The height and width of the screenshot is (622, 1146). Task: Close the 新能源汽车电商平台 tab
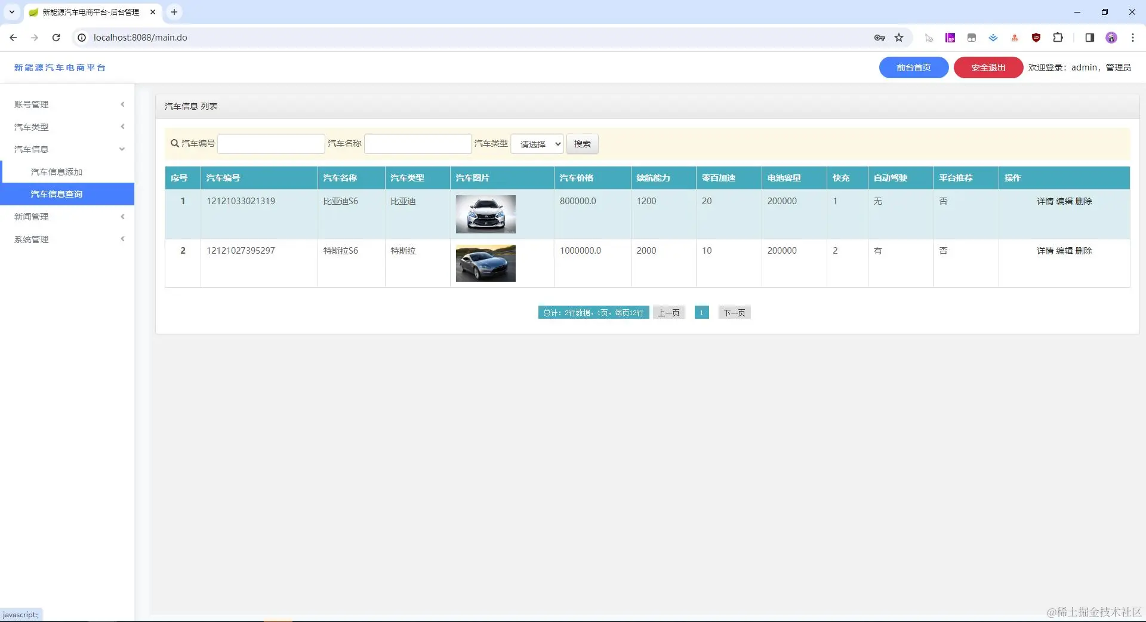(153, 12)
